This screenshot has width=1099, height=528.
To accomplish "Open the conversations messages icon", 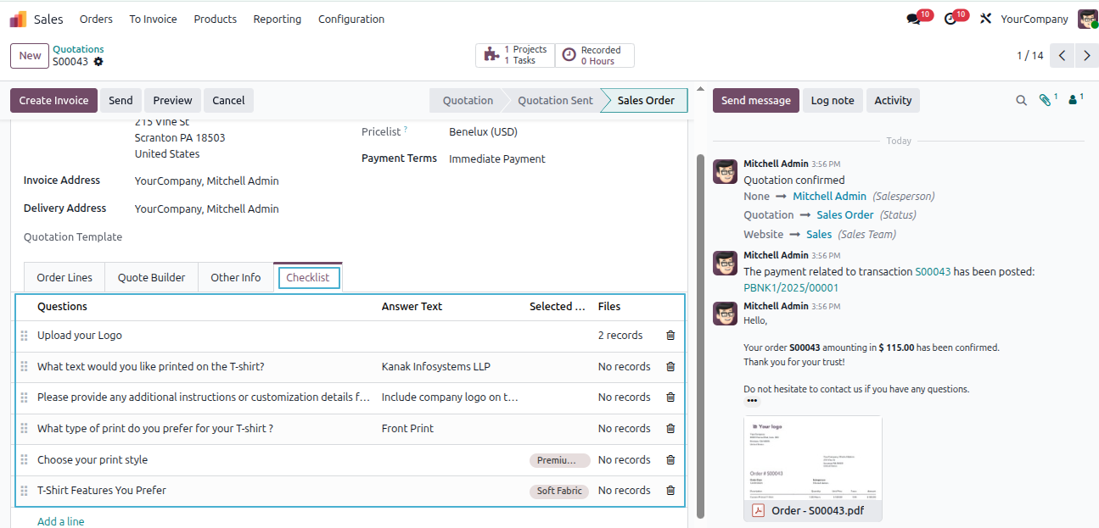I will point(913,19).
